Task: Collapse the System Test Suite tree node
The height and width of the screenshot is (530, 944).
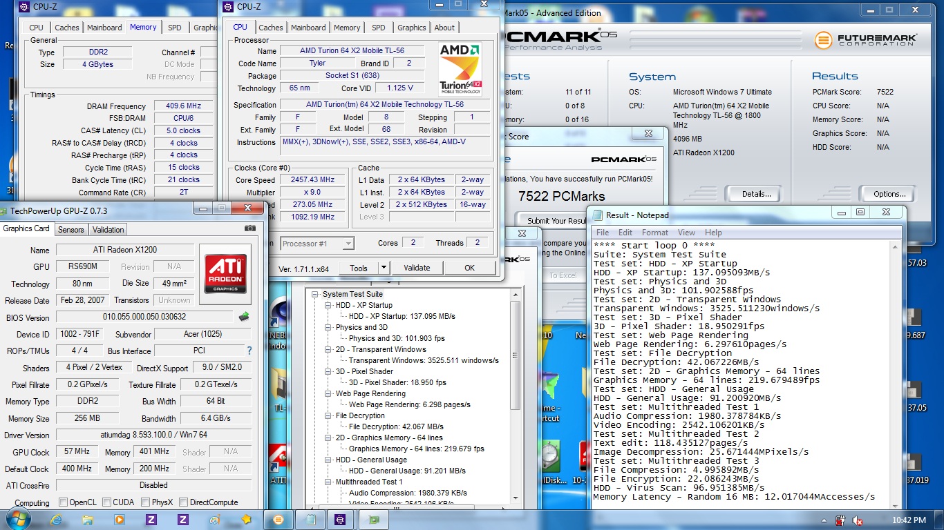Action: click(x=316, y=295)
